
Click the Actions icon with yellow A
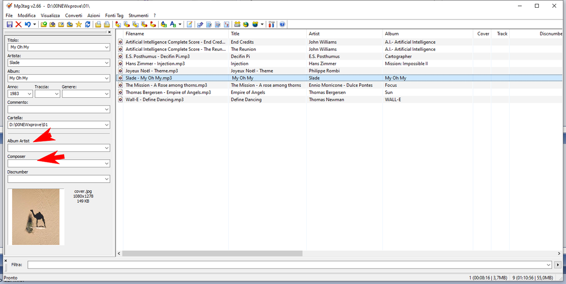pos(164,24)
